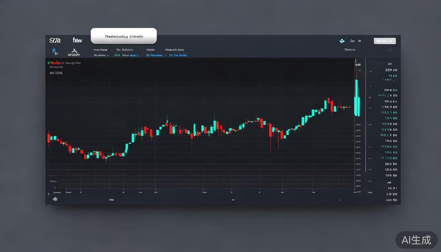Click the small round icon in bottom-left corner
The height and width of the screenshot is (252, 441).
[x=55, y=199]
